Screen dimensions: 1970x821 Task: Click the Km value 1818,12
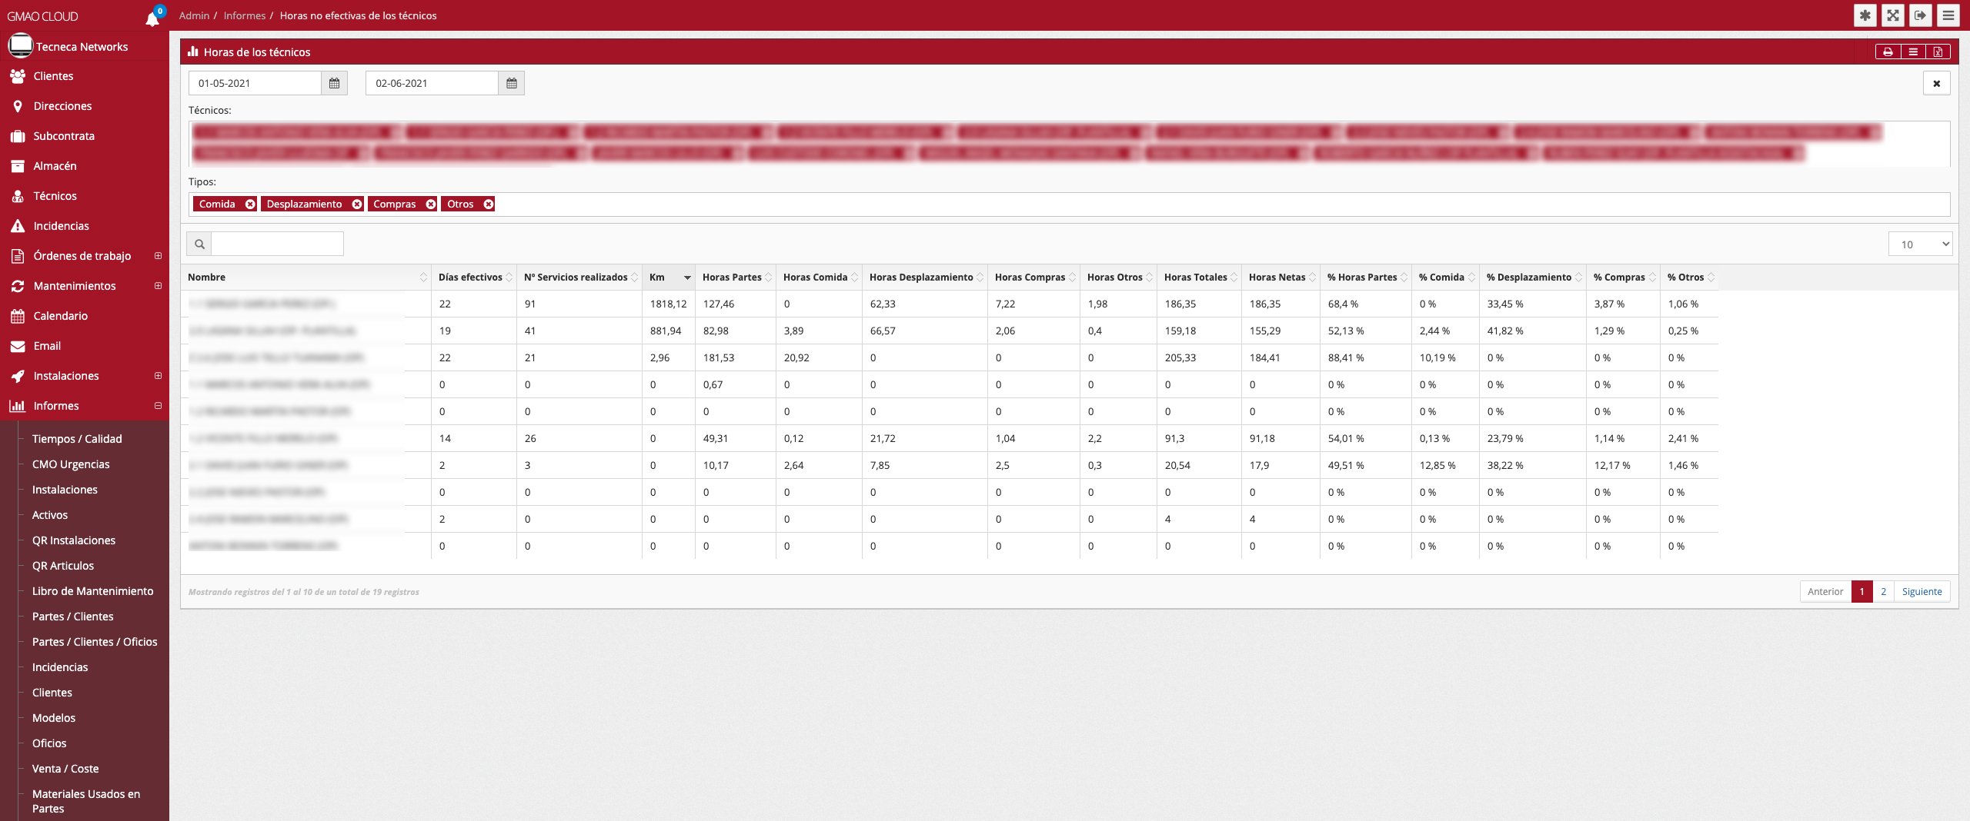[668, 304]
